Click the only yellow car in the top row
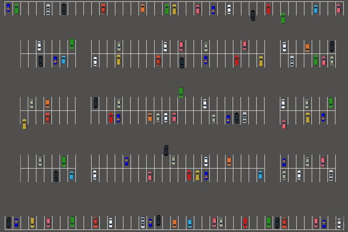 click(x=174, y=9)
